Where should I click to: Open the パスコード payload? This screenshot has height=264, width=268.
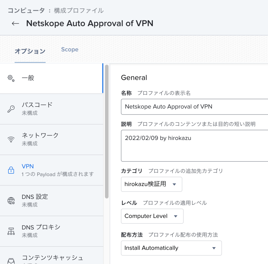pyautogui.click(x=52, y=109)
